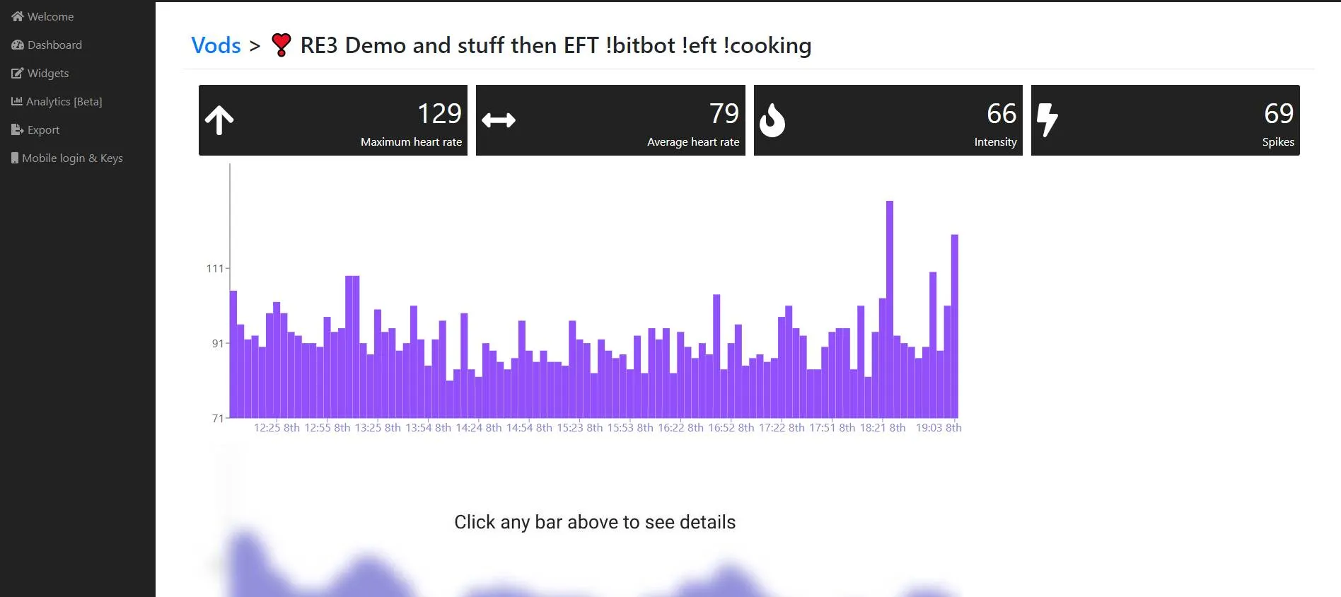Click the "12:55 8th" time axis label
The height and width of the screenshot is (597, 1341).
tap(327, 428)
